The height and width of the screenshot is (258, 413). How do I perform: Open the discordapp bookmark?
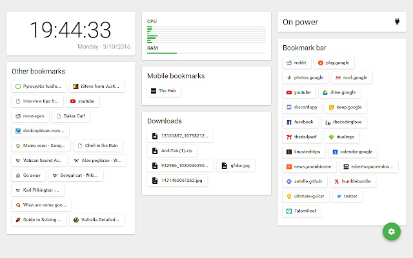tap(301, 107)
